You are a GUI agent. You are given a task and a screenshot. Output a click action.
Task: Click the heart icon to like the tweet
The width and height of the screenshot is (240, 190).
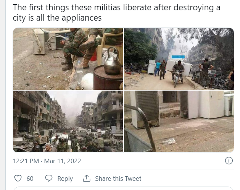click(18, 179)
